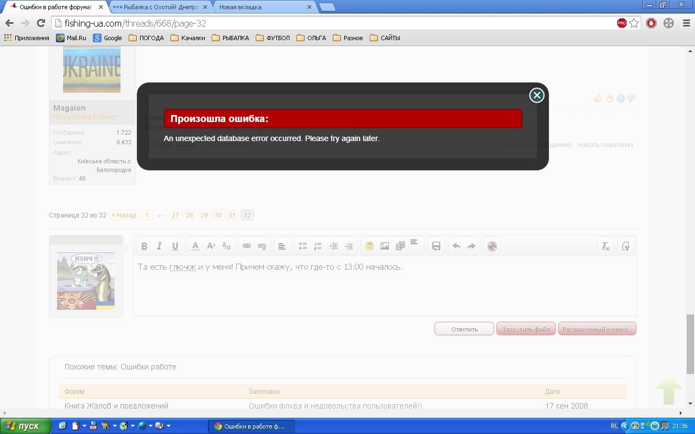Toggle underline formatting
695x434 pixels.
click(x=175, y=246)
